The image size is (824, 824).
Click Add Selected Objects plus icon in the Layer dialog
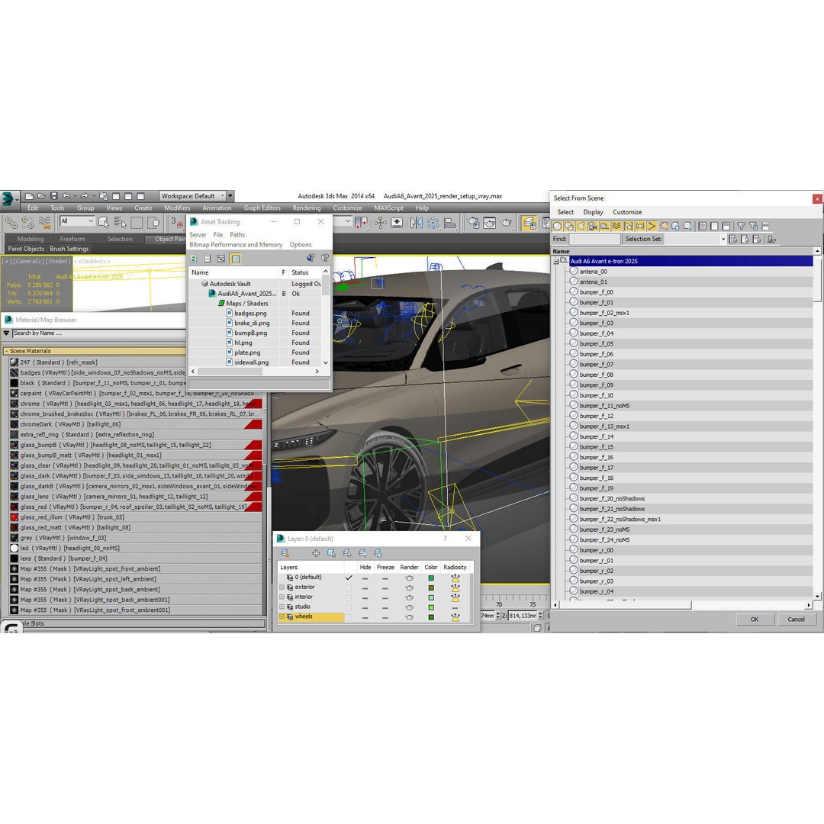coord(316,553)
